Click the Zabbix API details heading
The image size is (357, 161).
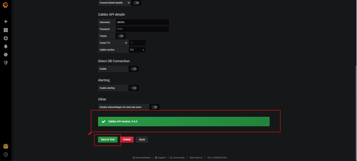pyautogui.click(x=111, y=14)
